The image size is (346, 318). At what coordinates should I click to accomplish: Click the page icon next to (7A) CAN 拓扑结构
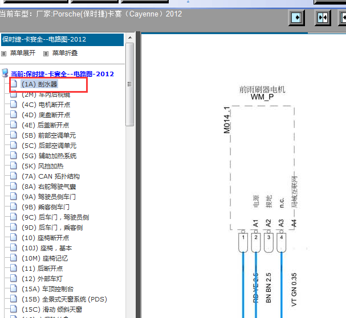pyautogui.click(x=14, y=176)
